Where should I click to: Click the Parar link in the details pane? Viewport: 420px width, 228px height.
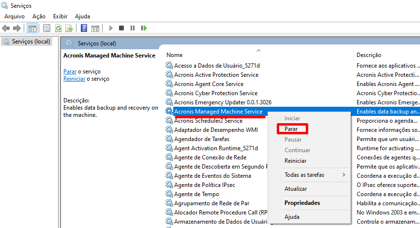coord(70,71)
